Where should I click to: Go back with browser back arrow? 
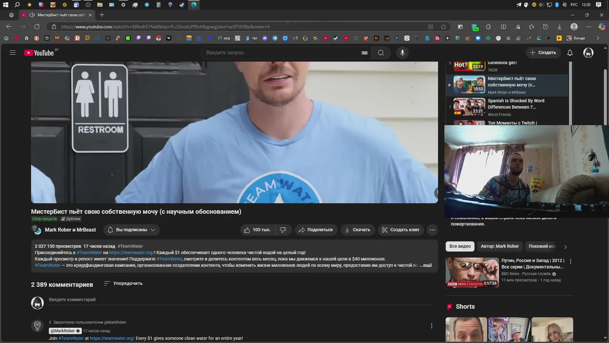[x=9, y=27]
